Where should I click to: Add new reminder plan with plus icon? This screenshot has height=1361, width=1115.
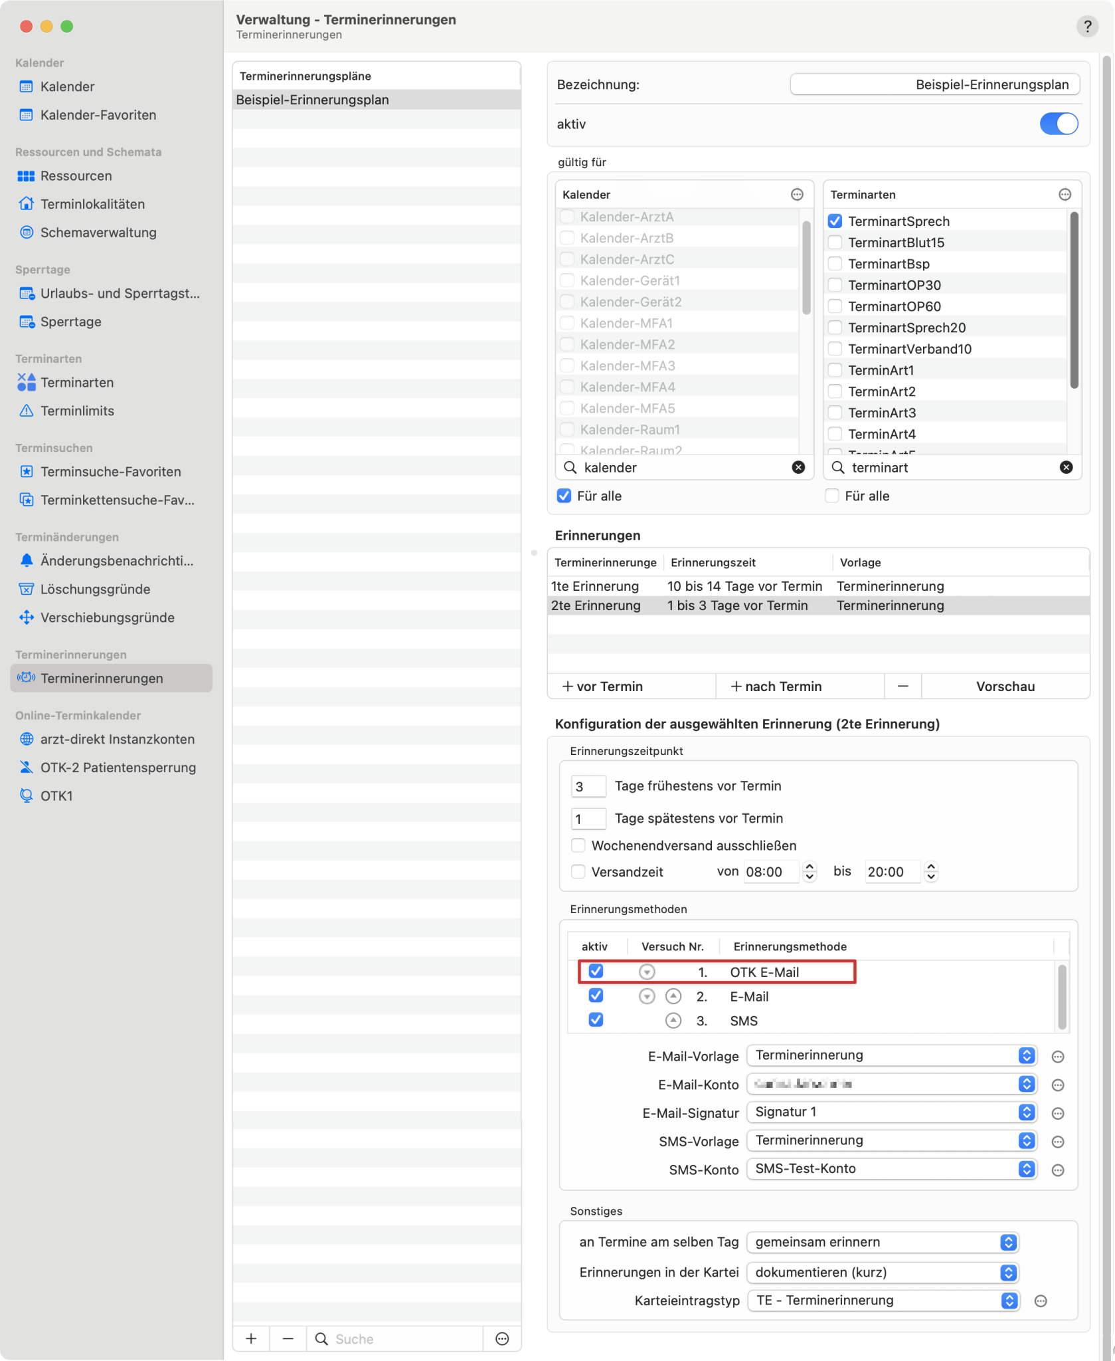click(x=251, y=1338)
